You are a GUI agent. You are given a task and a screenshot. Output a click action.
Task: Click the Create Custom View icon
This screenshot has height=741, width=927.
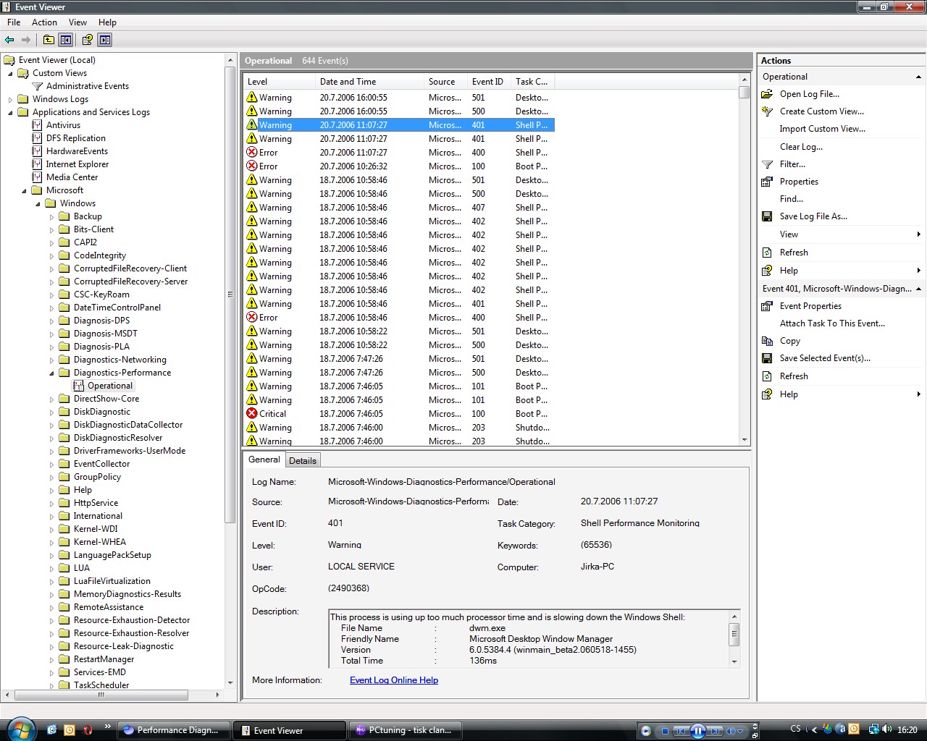[x=767, y=111]
